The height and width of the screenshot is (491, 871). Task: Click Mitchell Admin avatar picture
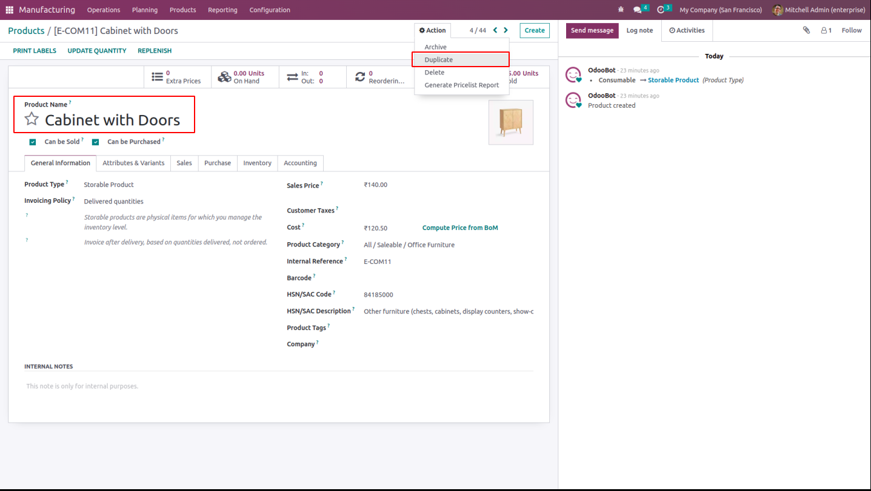click(x=778, y=10)
